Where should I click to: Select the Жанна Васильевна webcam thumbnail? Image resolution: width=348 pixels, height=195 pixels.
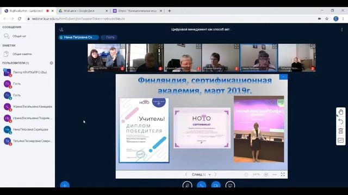tap(183, 58)
